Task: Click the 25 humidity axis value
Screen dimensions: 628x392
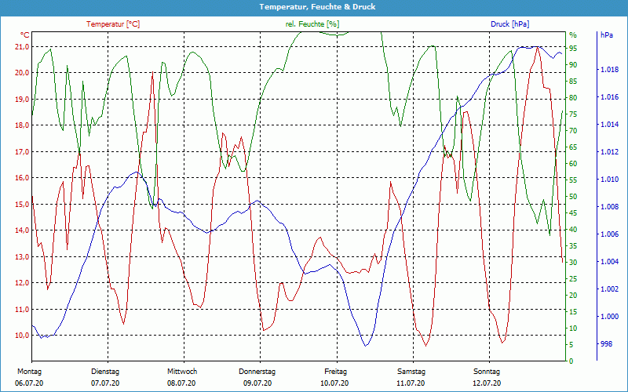Action: tap(573, 279)
